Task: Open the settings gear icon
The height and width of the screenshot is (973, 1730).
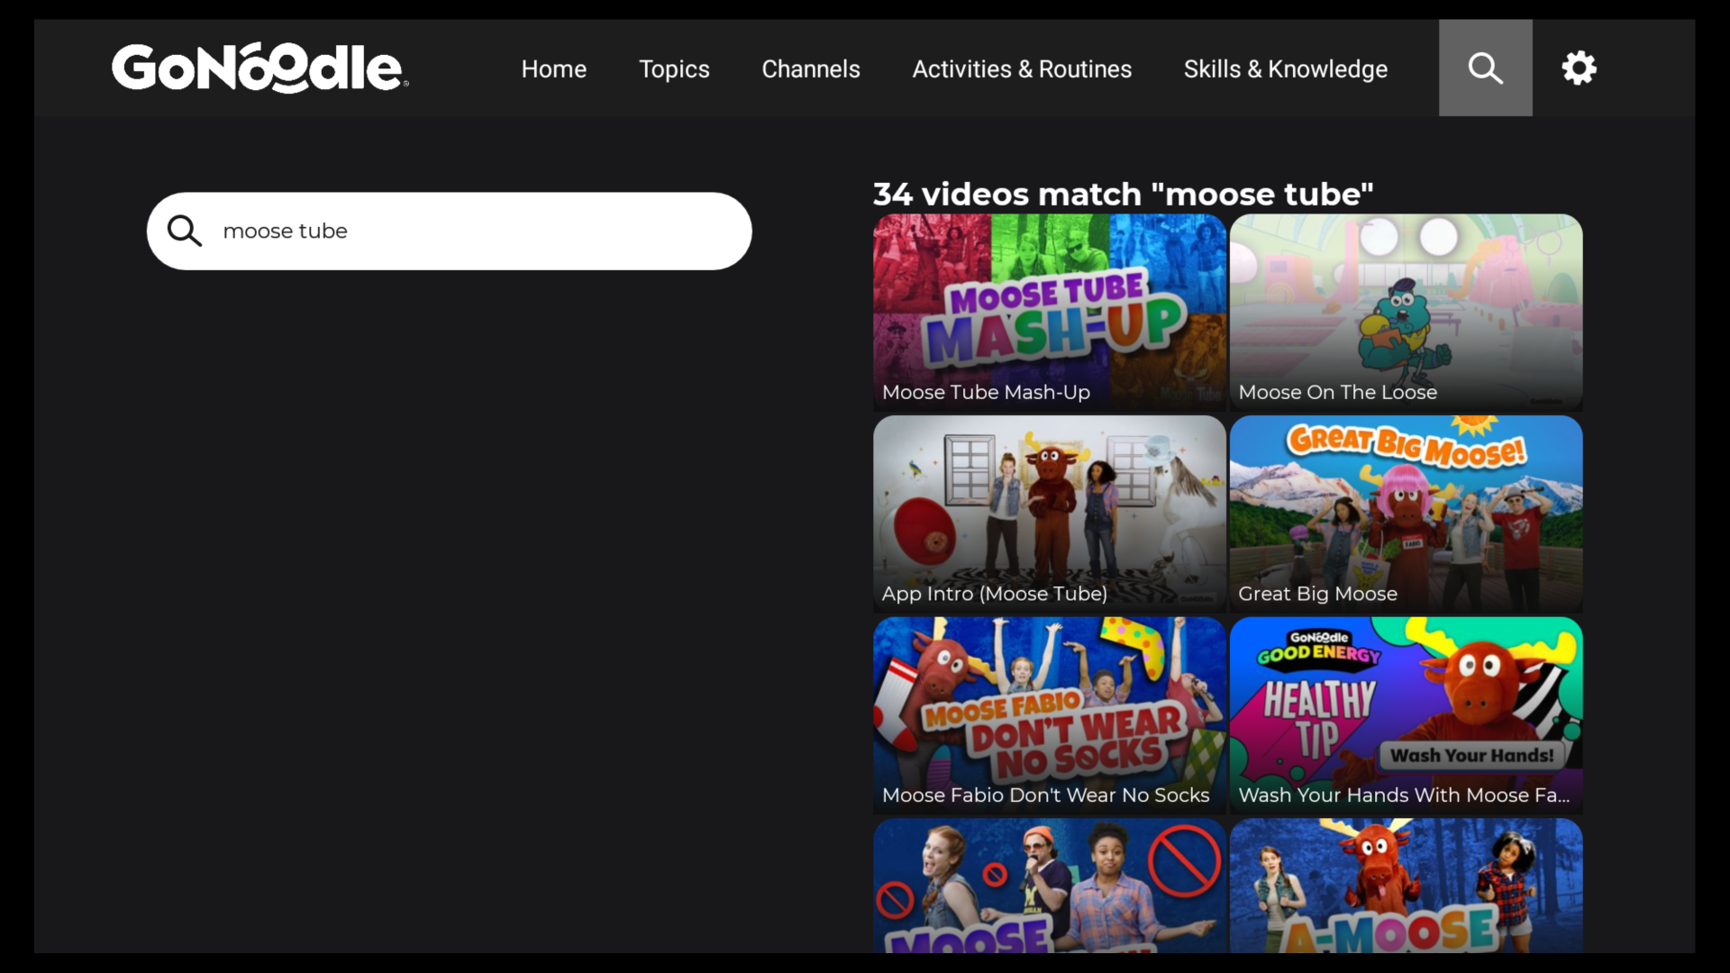Action: coord(1579,68)
